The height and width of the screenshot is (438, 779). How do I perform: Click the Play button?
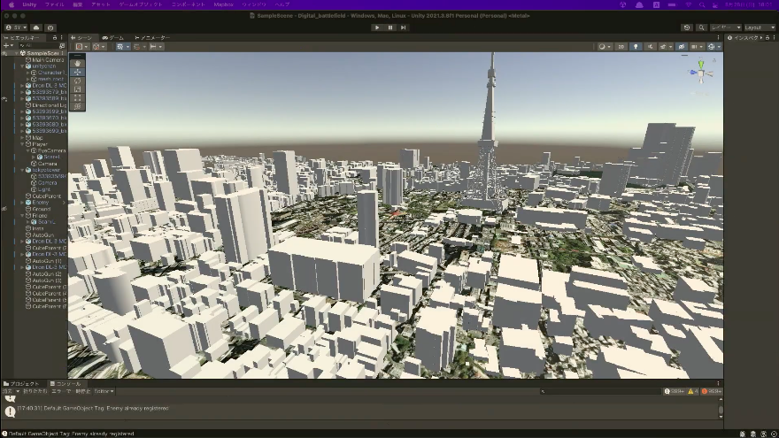coord(377,27)
